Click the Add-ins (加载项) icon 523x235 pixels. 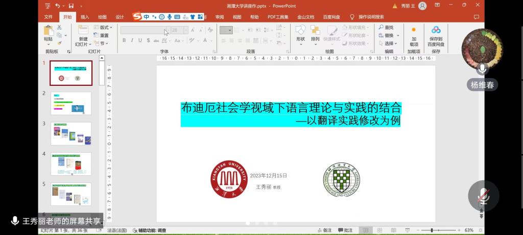[414, 31]
